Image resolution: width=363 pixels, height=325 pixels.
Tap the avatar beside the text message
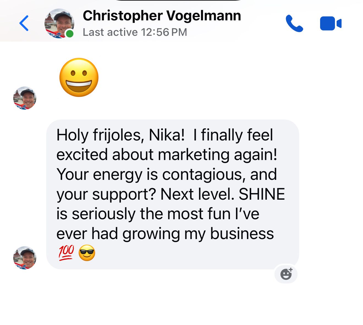coord(25,258)
